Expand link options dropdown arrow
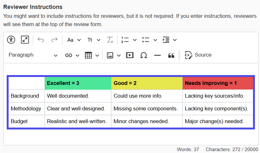 click(77, 55)
